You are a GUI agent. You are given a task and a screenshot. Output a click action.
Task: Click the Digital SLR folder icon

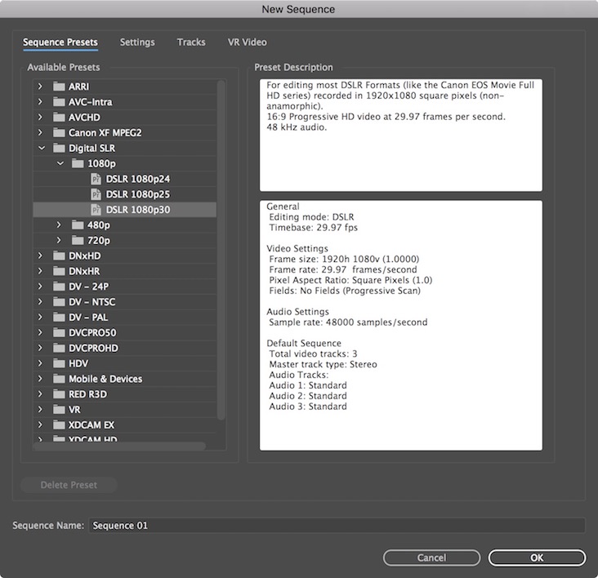tap(59, 148)
